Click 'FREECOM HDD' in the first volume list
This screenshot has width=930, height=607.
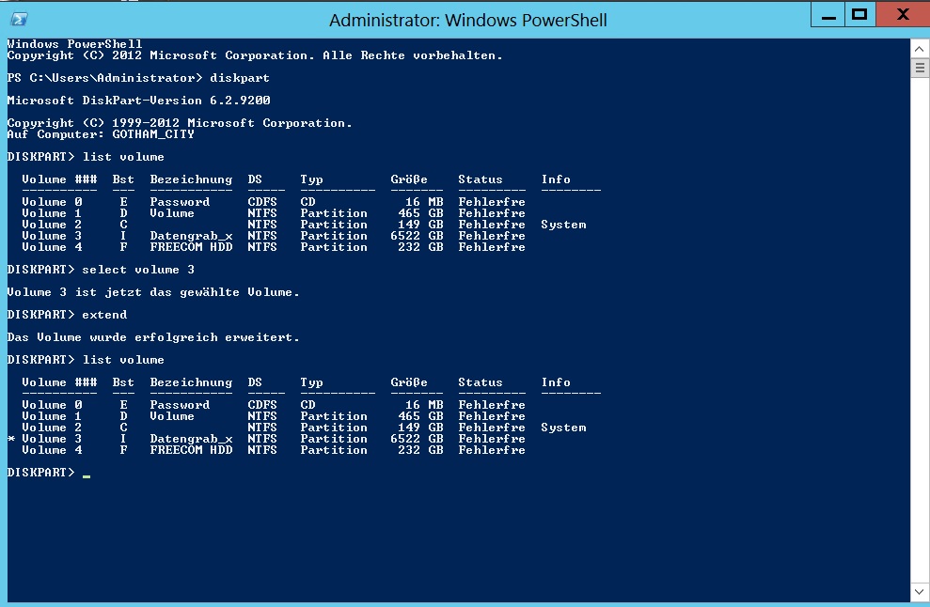(191, 247)
